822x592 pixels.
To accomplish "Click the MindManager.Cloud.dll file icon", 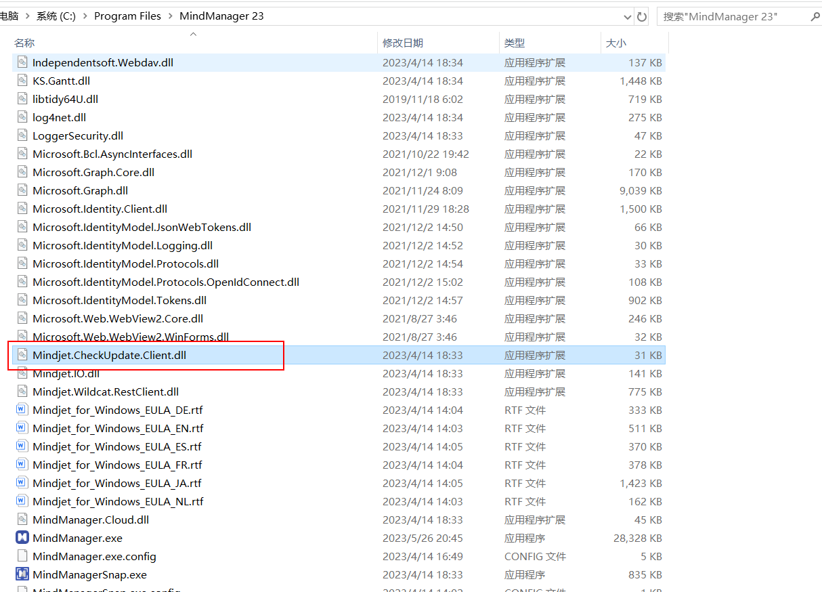I will (22, 520).
